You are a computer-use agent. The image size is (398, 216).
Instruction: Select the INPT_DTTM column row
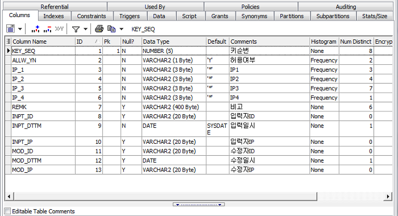pyautogui.click(x=199, y=129)
